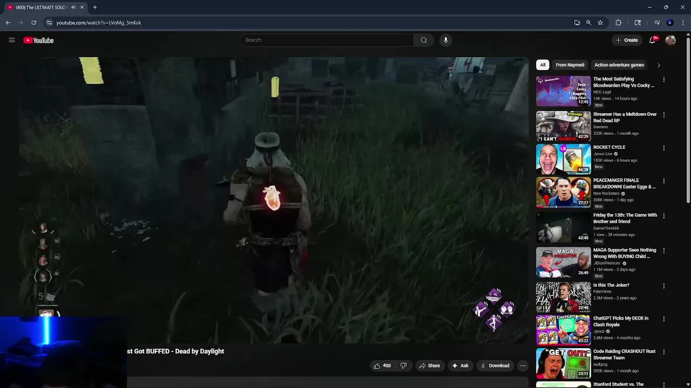
Task: Click thumbnail of the MAGA Supporter video
Action: point(563,262)
